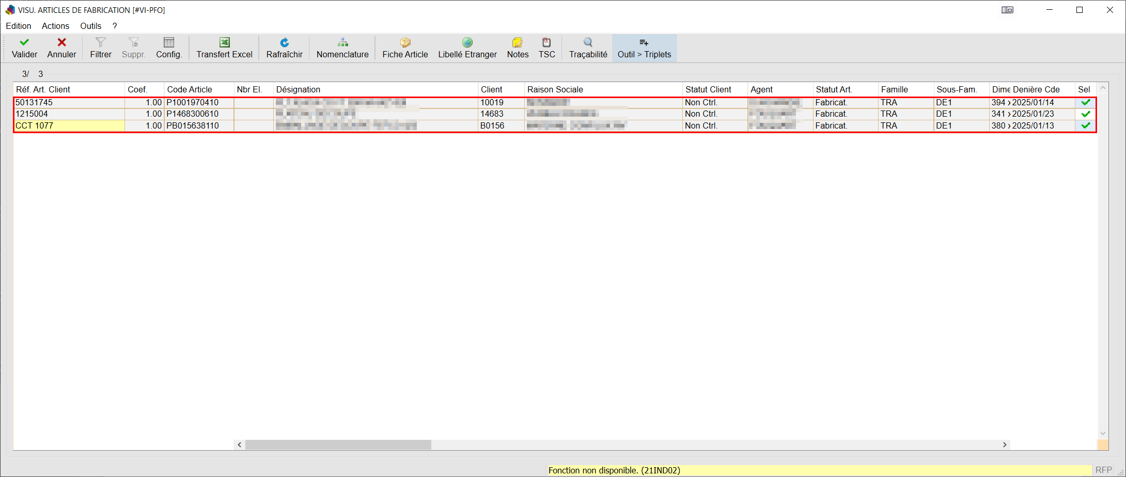The height and width of the screenshot is (477, 1126).
Task: Open the Fiche Article card
Action: tap(405, 47)
